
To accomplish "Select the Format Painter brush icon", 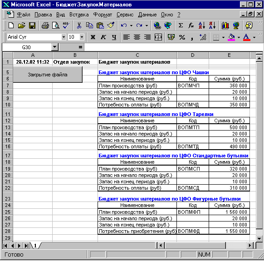I will 111,25.
